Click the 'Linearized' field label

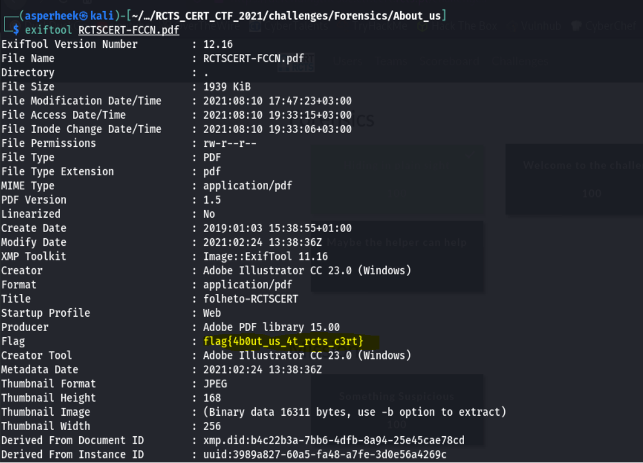pyautogui.click(x=31, y=214)
